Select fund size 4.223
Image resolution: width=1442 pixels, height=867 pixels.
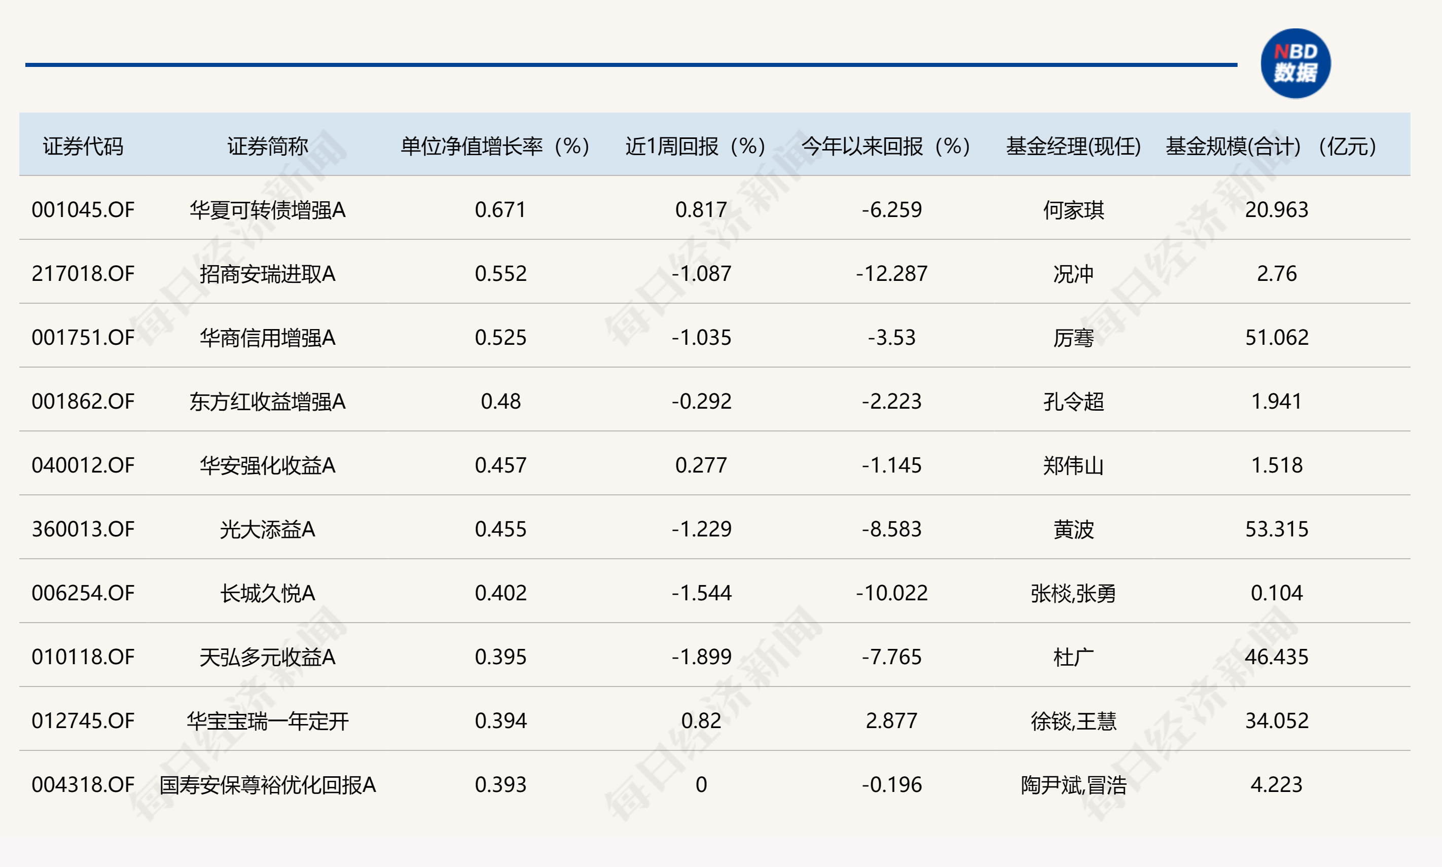point(1277,785)
